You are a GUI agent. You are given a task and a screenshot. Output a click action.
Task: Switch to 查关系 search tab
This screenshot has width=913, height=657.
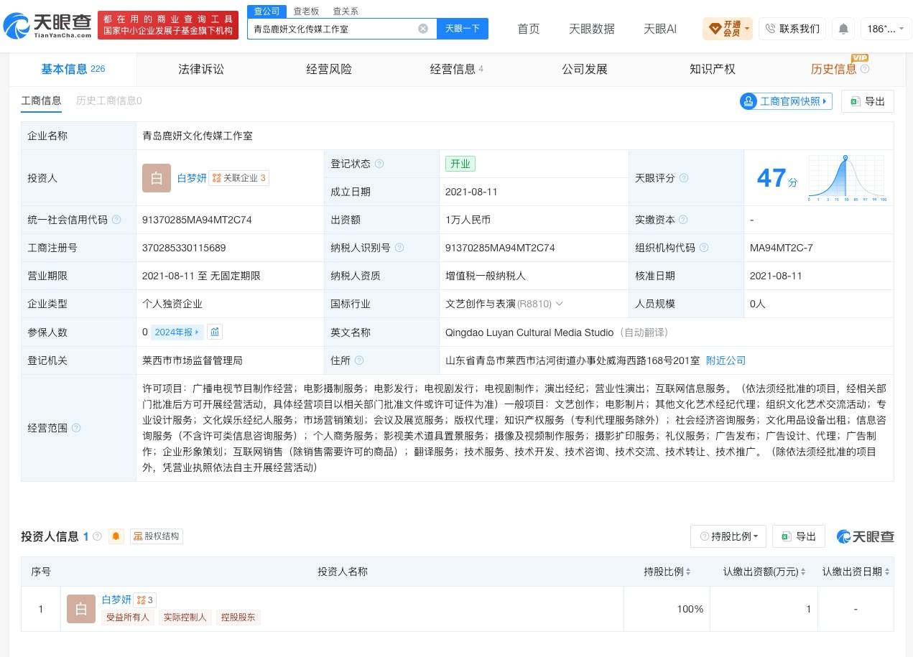pos(346,11)
